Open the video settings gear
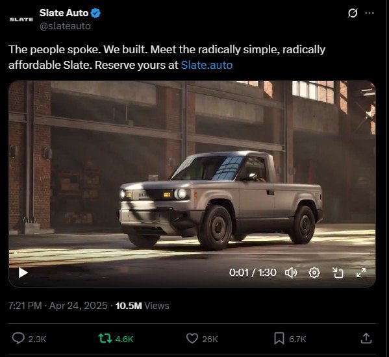The width and height of the screenshot is (389, 357). tap(314, 273)
